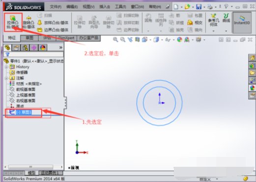Select the Revolved Boss/Base (旋转凸台/基体) tool
256x182 pixels.
[x=28, y=22]
